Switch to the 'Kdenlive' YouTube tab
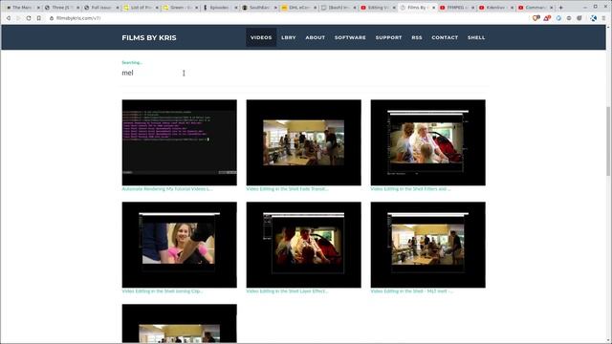The width and height of the screenshot is (612, 344). (496, 8)
